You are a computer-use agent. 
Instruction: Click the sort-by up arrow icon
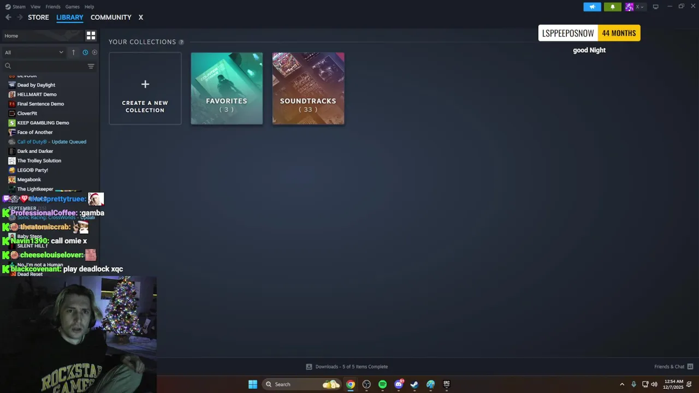(x=73, y=52)
